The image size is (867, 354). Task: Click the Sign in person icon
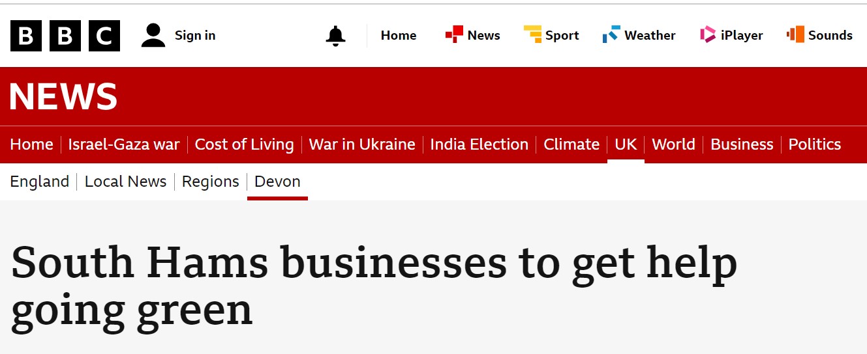pos(153,36)
